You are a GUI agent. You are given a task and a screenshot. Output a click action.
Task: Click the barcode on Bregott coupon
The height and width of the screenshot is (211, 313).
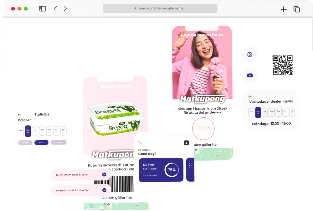(114, 184)
